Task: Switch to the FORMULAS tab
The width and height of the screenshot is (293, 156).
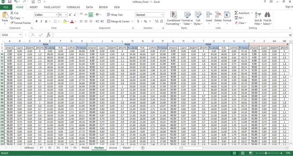Action: coord(73,7)
